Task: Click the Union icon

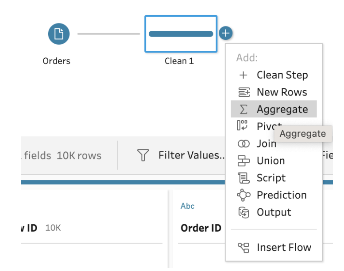Action: click(x=244, y=161)
